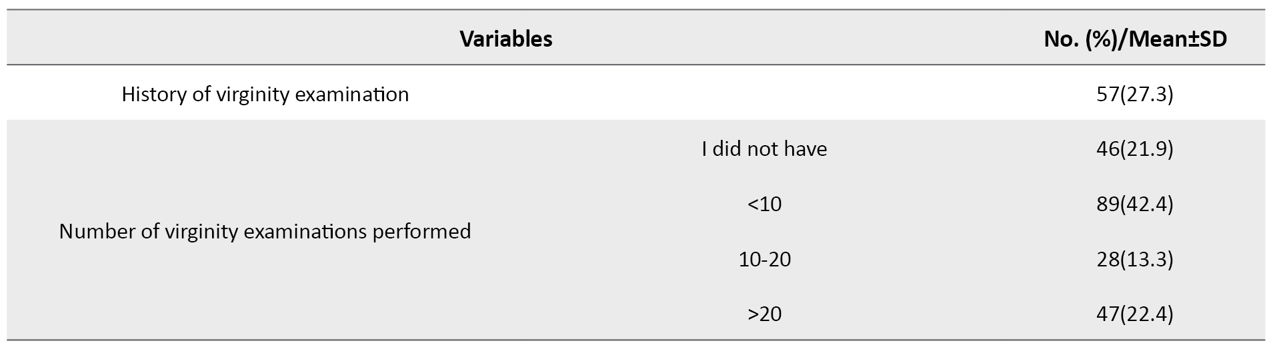The width and height of the screenshot is (1277, 349).
Task: Click the History of virginity examination label
Action: pyautogui.click(x=265, y=95)
